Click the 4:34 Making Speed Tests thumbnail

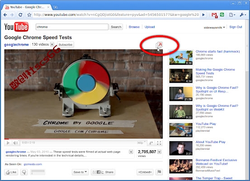coord(181,76)
